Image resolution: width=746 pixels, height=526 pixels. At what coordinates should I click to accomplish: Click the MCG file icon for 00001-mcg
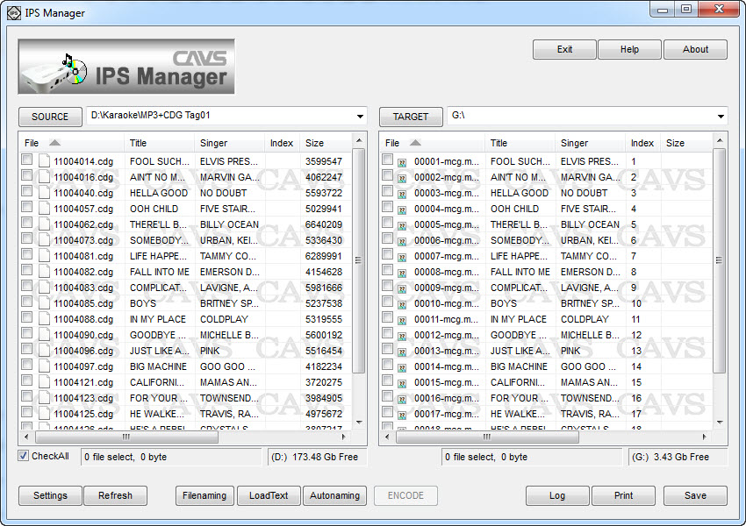click(x=403, y=162)
